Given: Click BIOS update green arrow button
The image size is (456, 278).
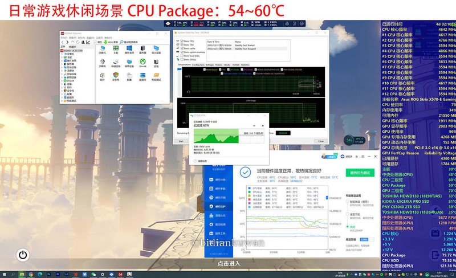Looking at the screenshot, I should pyautogui.click(x=111, y=42).
